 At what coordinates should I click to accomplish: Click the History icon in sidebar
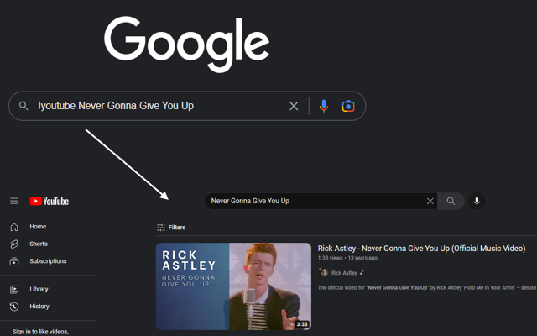14,307
